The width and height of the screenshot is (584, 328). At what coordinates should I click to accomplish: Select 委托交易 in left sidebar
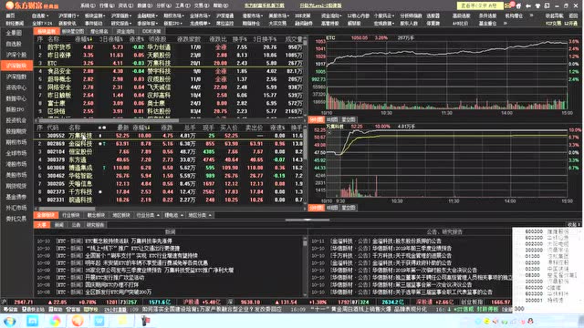[16, 219]
